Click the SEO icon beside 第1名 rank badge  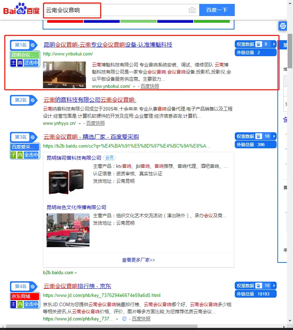[33, 45]
